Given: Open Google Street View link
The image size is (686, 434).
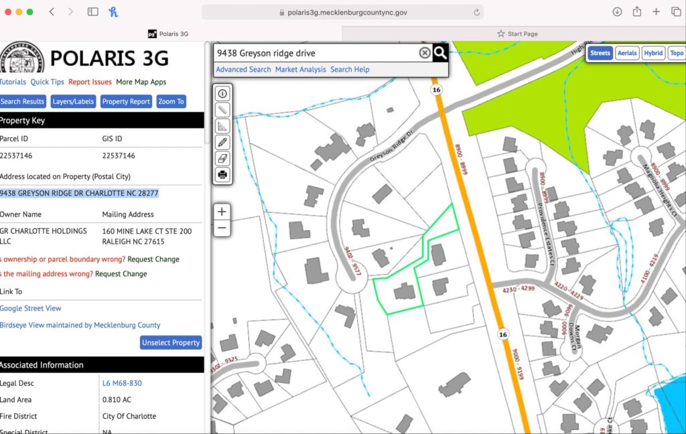Looking at the screenshot, I should click(31, 308).
